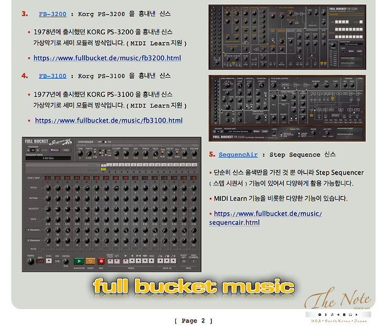Click the PITCH row label button
Viewport: 386px width, 332px height.
click(x=33, y=187)
